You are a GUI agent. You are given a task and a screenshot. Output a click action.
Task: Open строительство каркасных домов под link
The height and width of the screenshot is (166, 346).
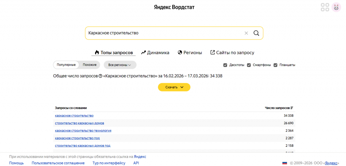(82, 145)
